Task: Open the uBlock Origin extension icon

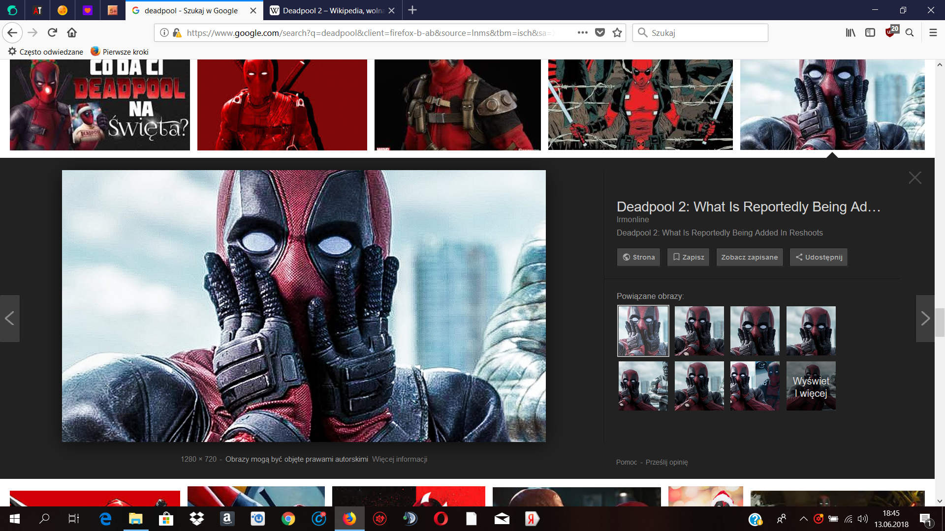Action: 891,32
